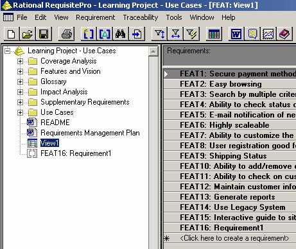Click the Coverage Analysis folder icon
Image resolution: width=296 pixels, height=249 pixels.
tap(33, 61)
